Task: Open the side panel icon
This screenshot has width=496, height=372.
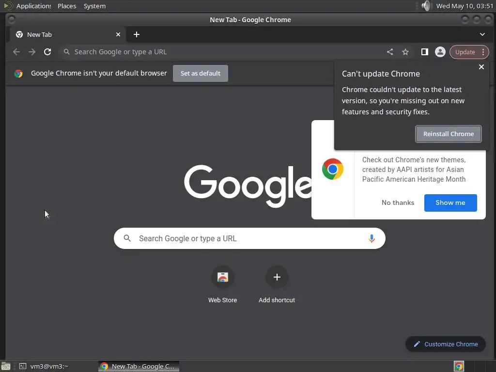Action: tap(424, 52)
